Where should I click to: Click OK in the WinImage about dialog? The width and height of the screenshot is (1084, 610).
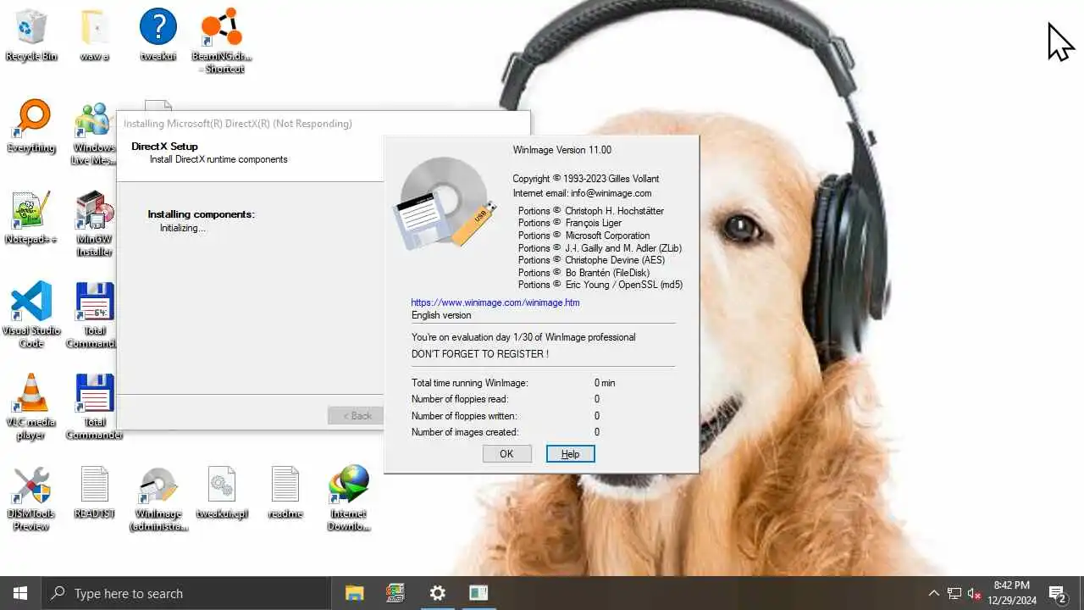(506, 454)
